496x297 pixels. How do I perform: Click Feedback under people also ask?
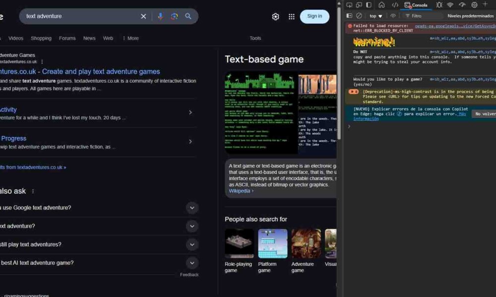[x=189, y=275]
